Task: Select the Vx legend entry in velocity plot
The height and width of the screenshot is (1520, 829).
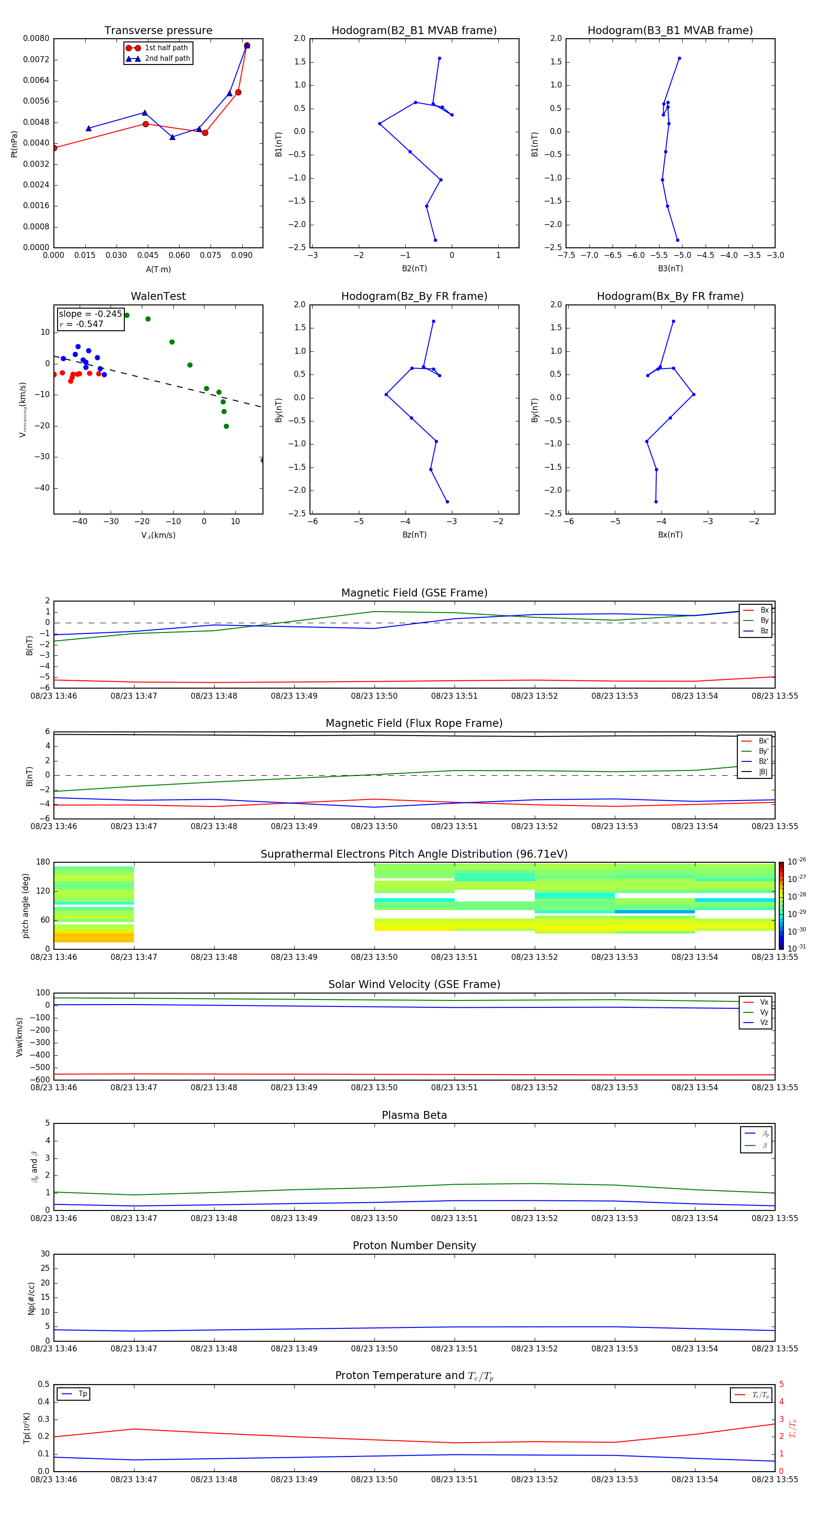Action: (x=756, y=1003)
